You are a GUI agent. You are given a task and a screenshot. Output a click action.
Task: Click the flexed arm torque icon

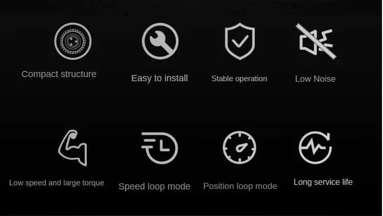(x=73, y=148)
